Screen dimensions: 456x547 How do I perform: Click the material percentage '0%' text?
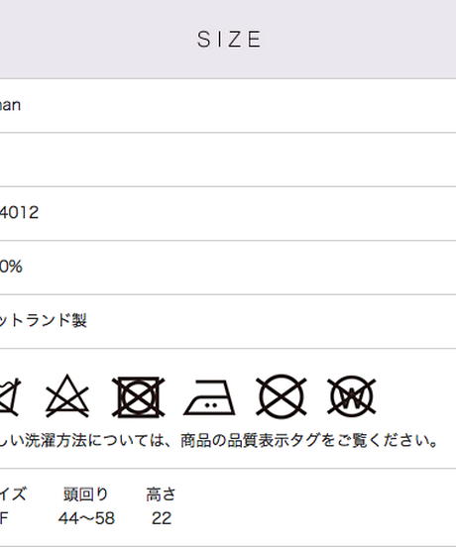(11, 267)
